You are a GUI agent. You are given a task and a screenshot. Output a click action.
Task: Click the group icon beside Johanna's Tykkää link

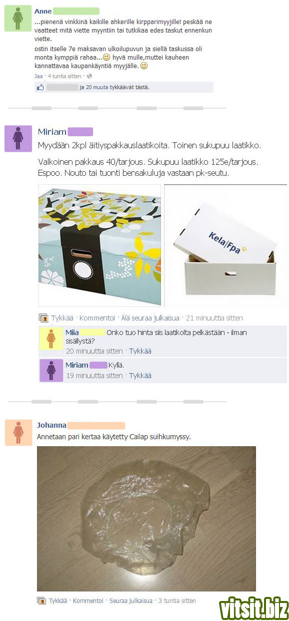[x=41, y=601]
